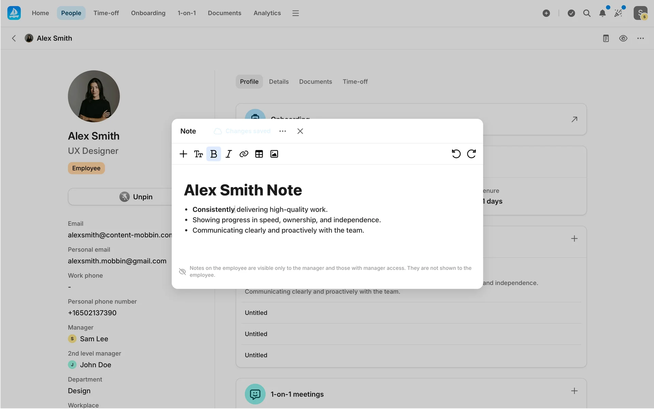Open the note's three-dot options menu
Image resolution: width=654 pixels, height=409 pixels.
pos(282,131)
